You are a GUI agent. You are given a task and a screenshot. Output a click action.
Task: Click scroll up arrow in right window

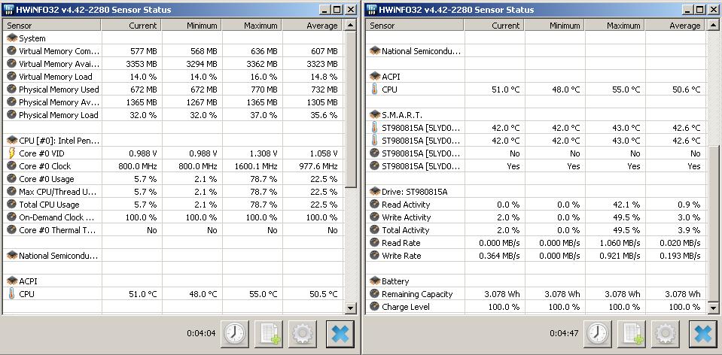(x=713, y=26)
